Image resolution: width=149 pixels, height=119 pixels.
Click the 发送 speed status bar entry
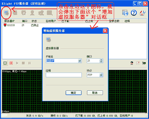click(35, 116)
